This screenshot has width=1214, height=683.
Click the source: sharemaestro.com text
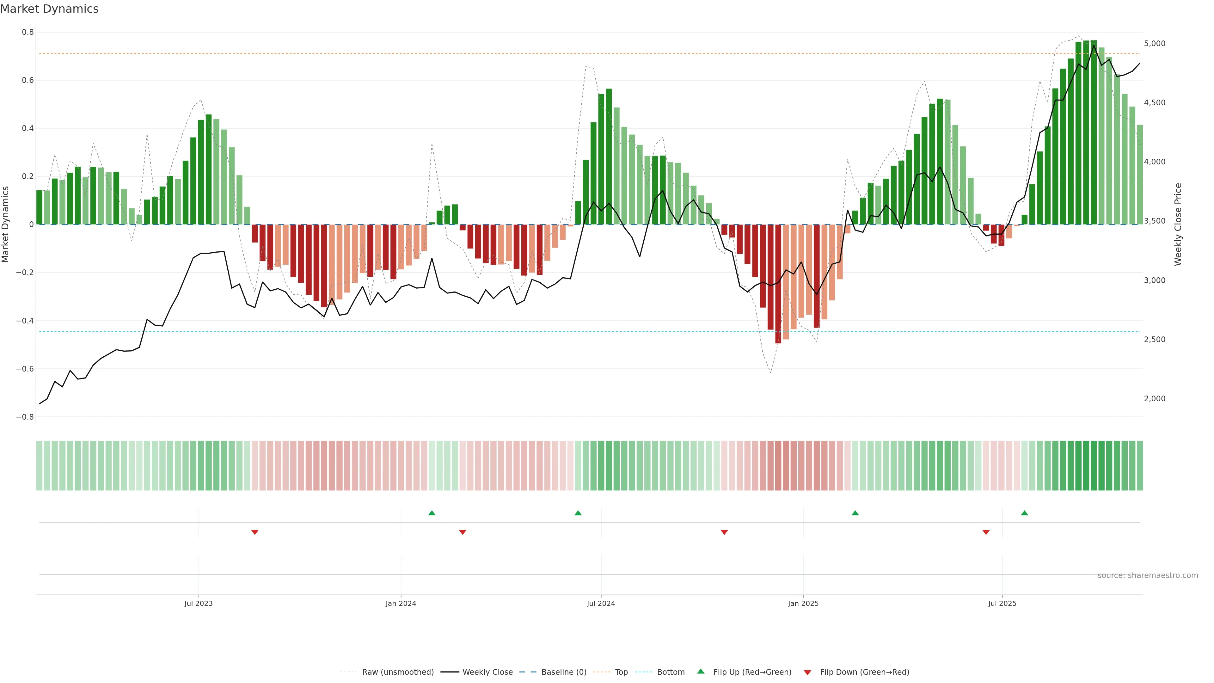pos(1148,575)
